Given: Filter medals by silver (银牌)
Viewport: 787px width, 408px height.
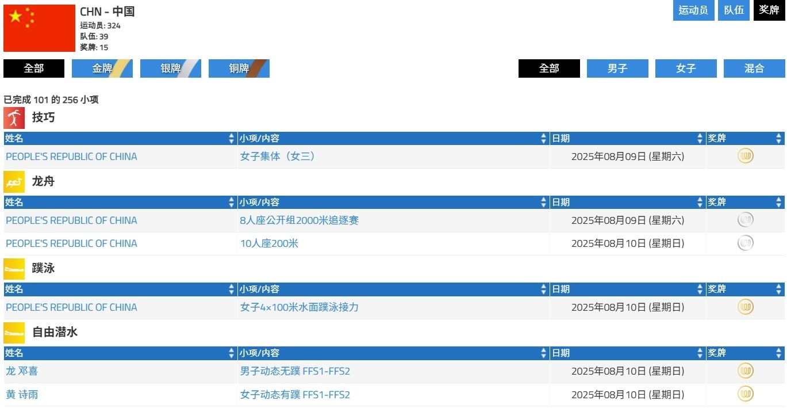Looking at the screenshot, I should click(171, 68).
